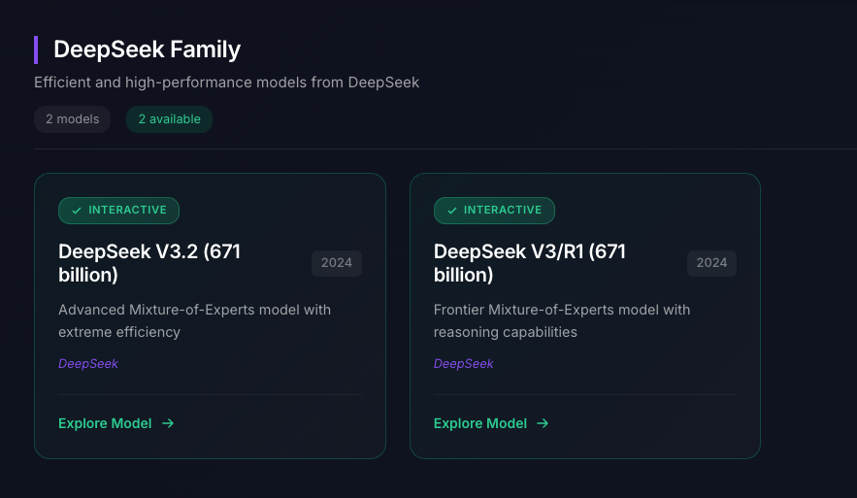Image resolution: width=857 pixels, height=498 pixels.
Task: Select the INTERACTIVE badge on DeepSeek V3.2 card
Action: (x=118, y=211)
